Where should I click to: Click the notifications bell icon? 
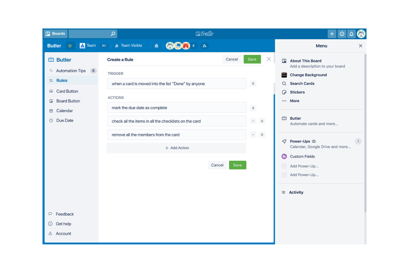351,33
